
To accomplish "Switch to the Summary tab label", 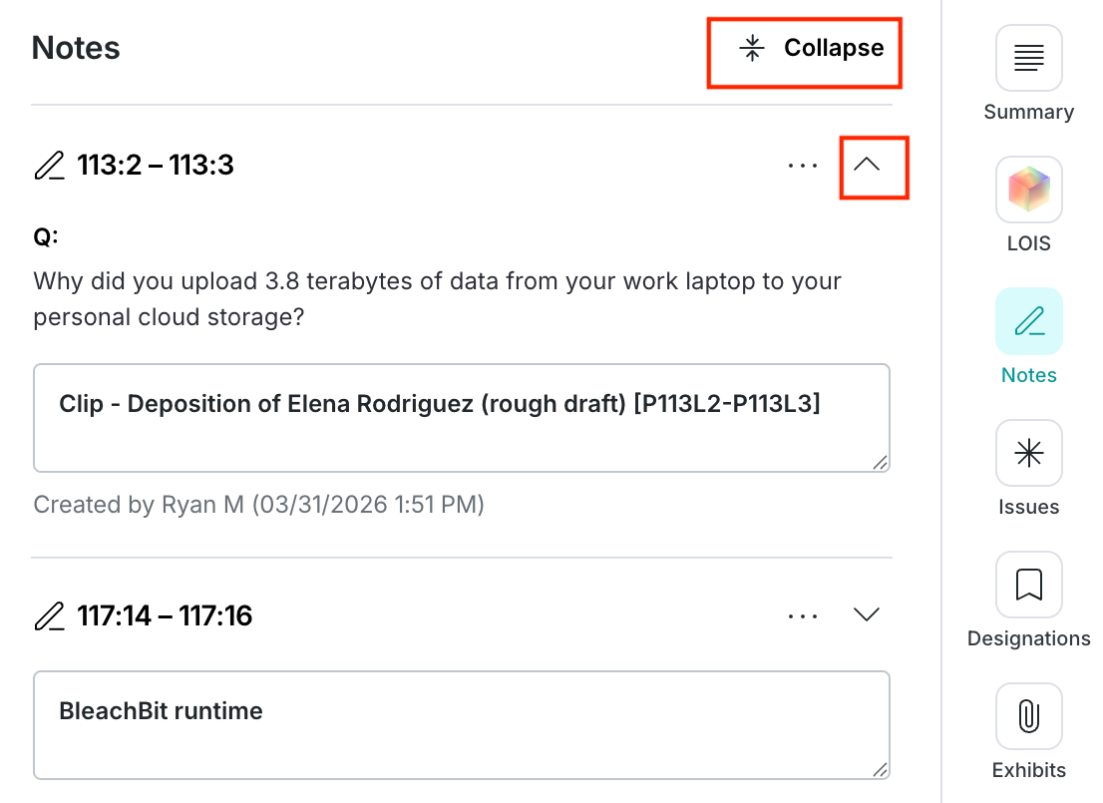I will click(1028, 112).
